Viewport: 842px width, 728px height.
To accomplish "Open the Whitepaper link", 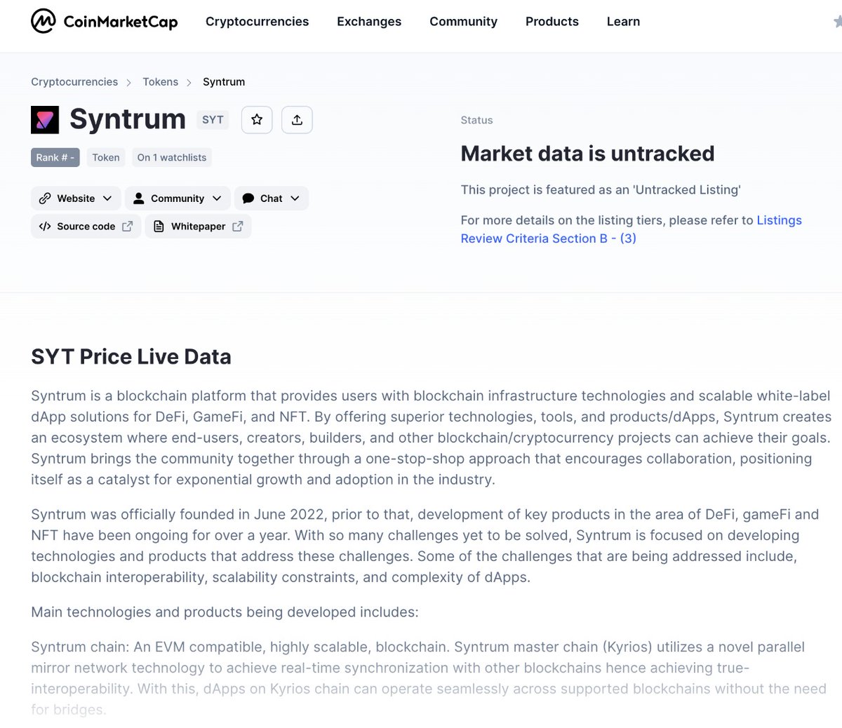I will click(x=199, y=227).
